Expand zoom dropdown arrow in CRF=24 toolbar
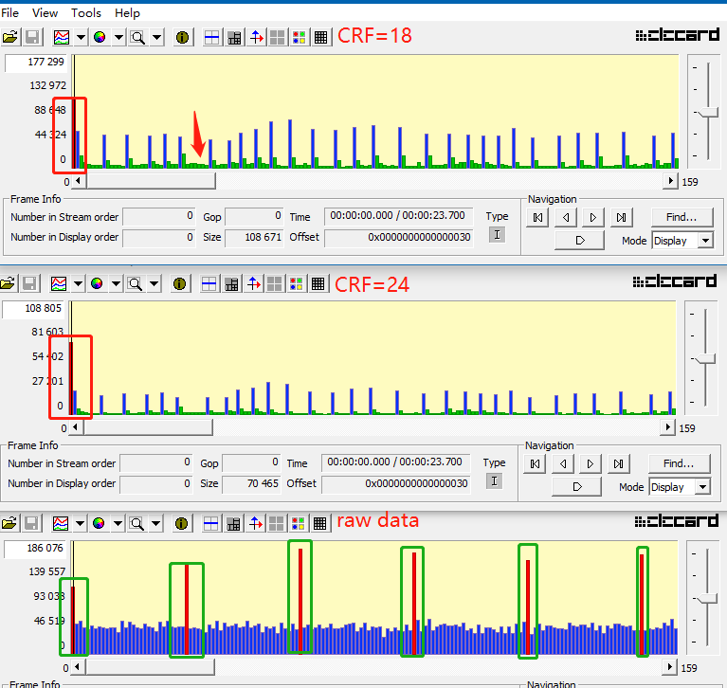The image size is (727, 688). (x=154, y=283)
